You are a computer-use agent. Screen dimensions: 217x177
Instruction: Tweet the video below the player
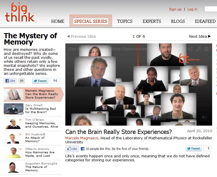click(193, 148)
